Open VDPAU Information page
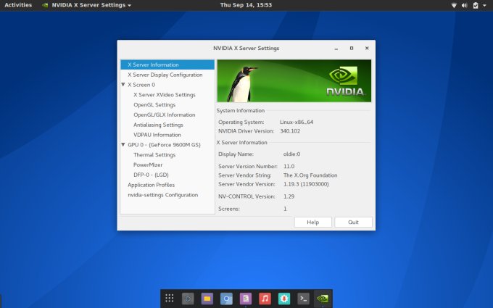Image resolution: width=493 pixels, height=308 pixels. 157,135
